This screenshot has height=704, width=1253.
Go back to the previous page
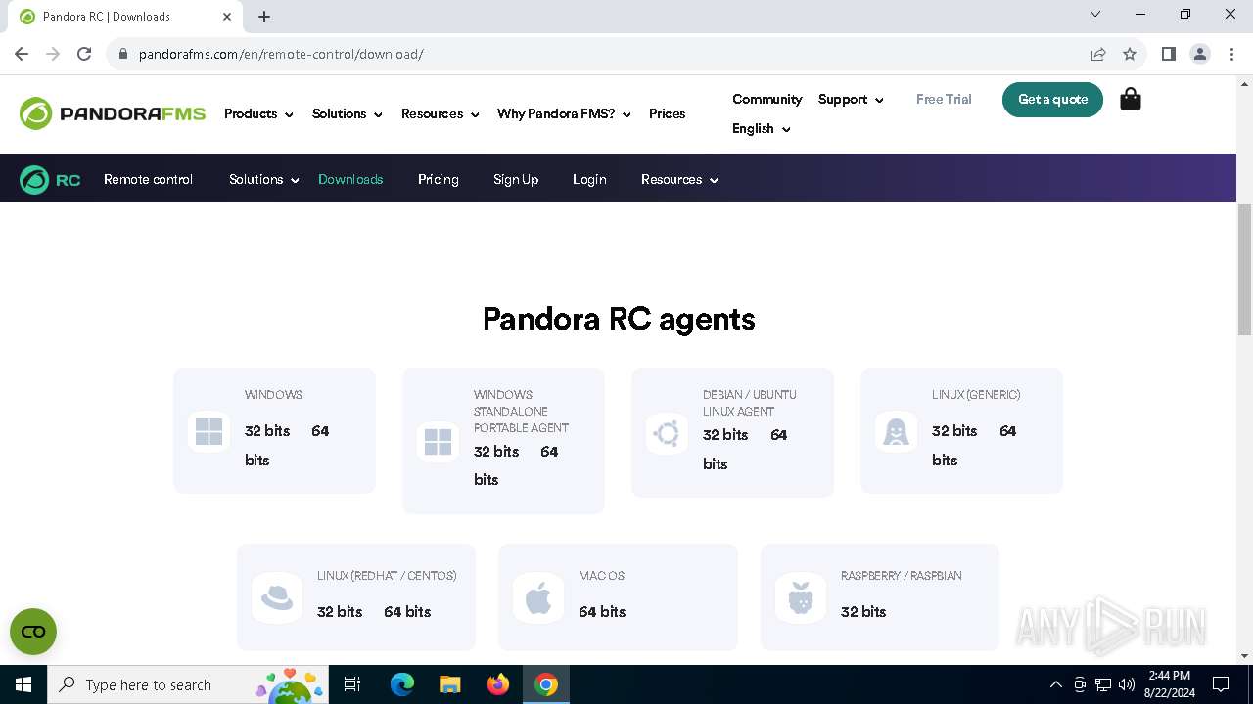coord(22,54)
